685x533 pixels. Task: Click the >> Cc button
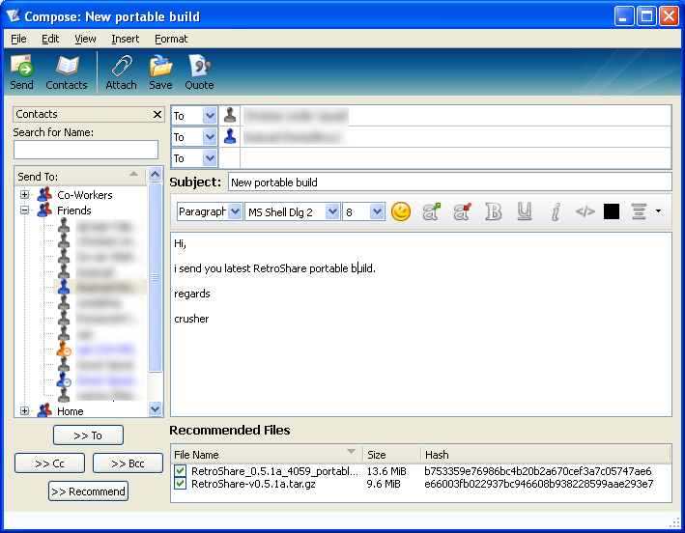pos(49,463)
